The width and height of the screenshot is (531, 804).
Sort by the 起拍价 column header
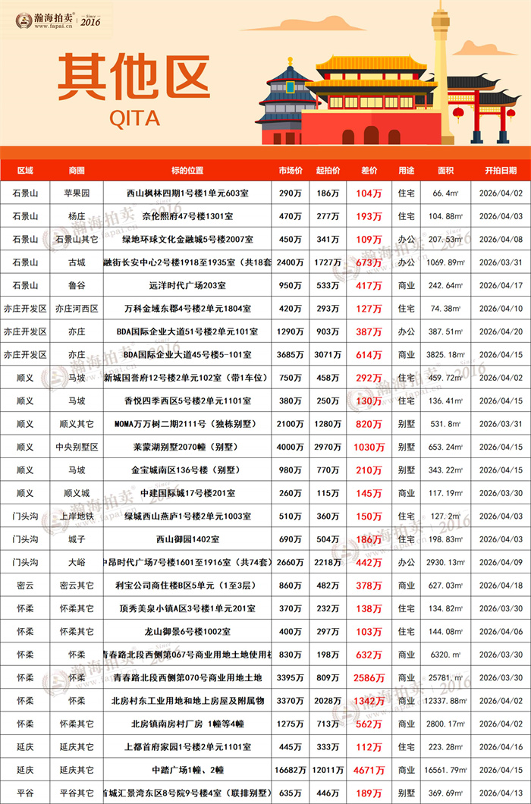coord(328,170)
